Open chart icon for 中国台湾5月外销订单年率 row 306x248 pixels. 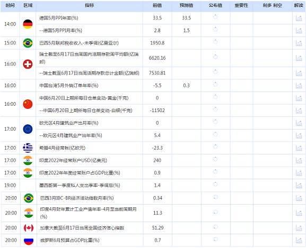[x=299, y=86]
